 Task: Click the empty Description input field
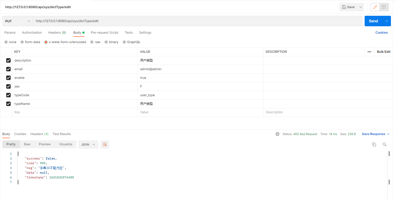click(328, 112)
